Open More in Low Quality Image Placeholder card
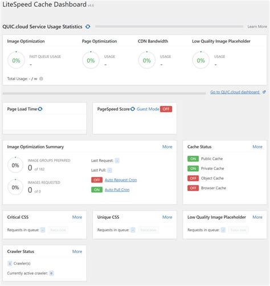The width and height of the screenshot is (270, 286). (x=257, y=217)
